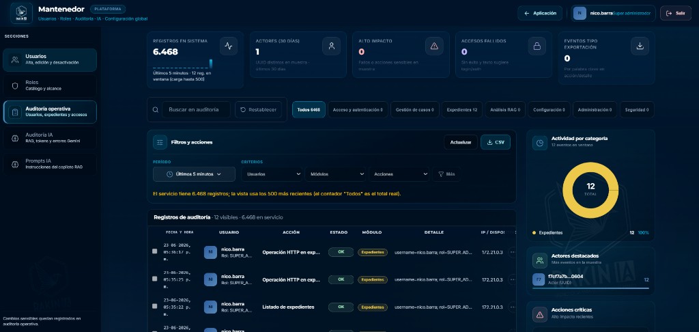The width and height of the screenshot is (699, 332).
Task: Select the Administración 0 tab
Action: tap(595, 110)
